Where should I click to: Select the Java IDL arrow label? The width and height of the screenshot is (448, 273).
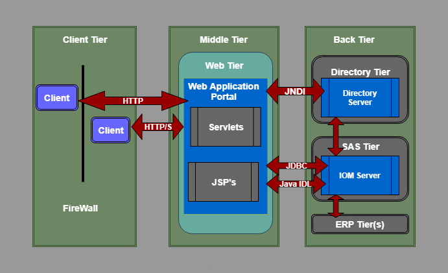click(x=296, y=184)
